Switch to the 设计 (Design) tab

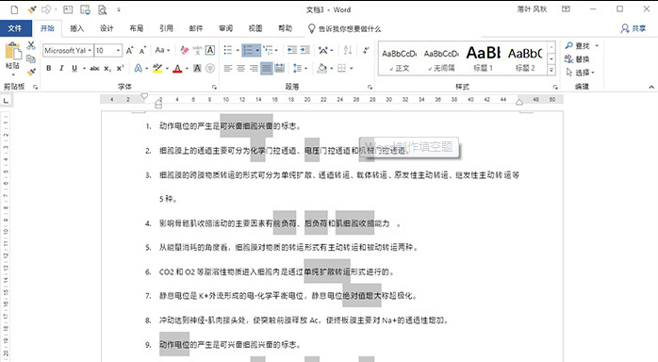(107, 28)
